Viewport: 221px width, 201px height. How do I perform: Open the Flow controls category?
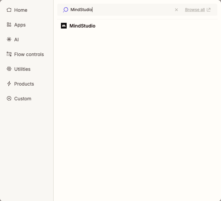tap(25, 54)
